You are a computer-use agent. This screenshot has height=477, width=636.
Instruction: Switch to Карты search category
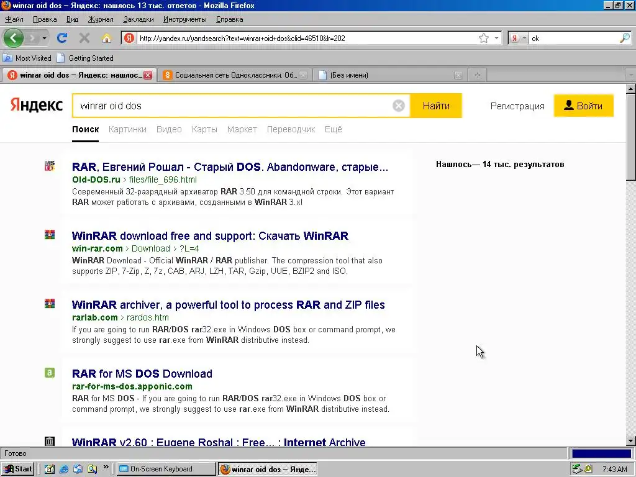(204, 129)
